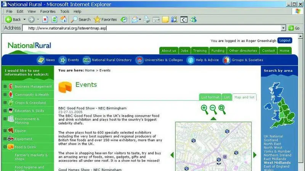Image resolution: width=305 pixels, height=171 pixels.
Task: Click Home in the breadcrumb
Action: pos(90,70)
